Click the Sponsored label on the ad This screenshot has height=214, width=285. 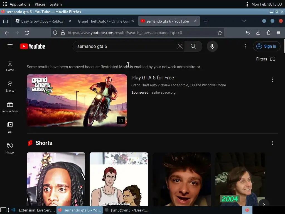click(x=140, y=93)
